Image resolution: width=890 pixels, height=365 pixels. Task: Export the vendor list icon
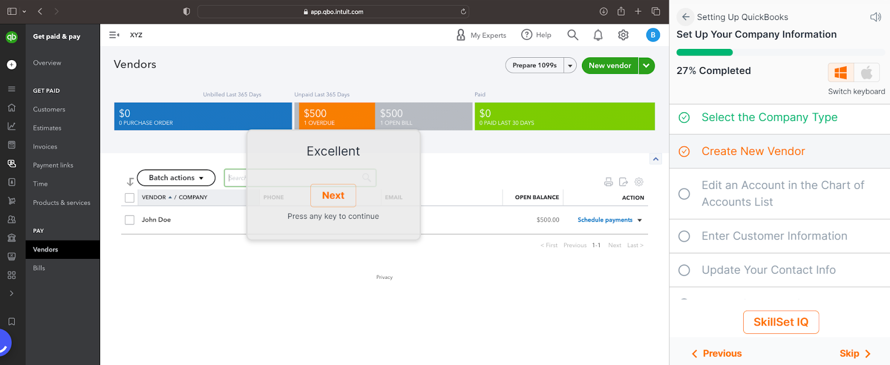(x=624, y=182)
